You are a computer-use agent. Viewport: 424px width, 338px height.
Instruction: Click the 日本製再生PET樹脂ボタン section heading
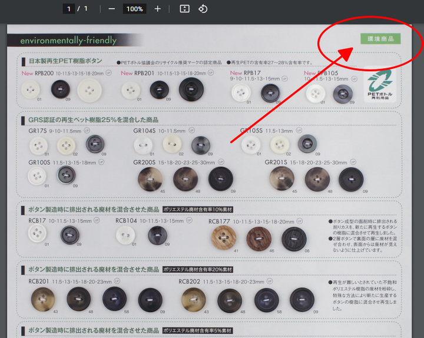click(65, 61)
